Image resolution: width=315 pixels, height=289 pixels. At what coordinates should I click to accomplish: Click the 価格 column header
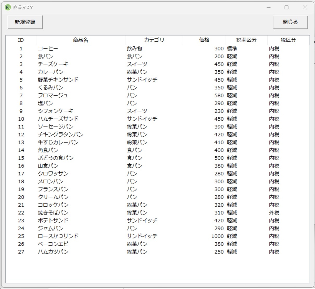[x=204, y=40]
